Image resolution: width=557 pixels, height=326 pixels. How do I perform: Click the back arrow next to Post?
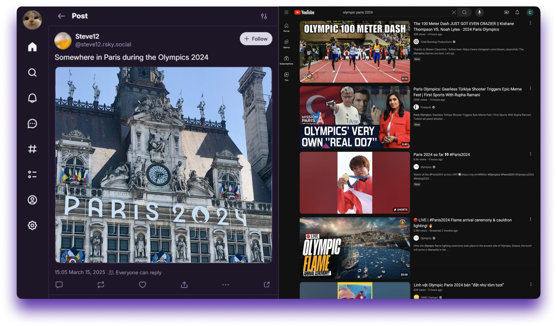pos(61,16)
